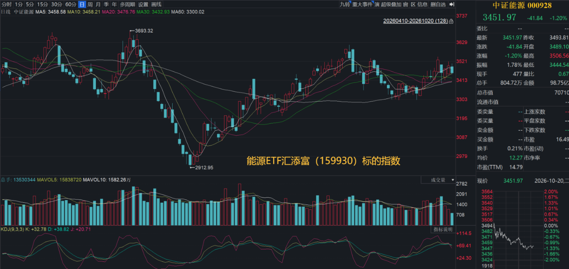This screenshot has height=269, width=569.
Task: Click the 指标说明 indicator description button
Action: pyautogui.click(x=443, y=230)
